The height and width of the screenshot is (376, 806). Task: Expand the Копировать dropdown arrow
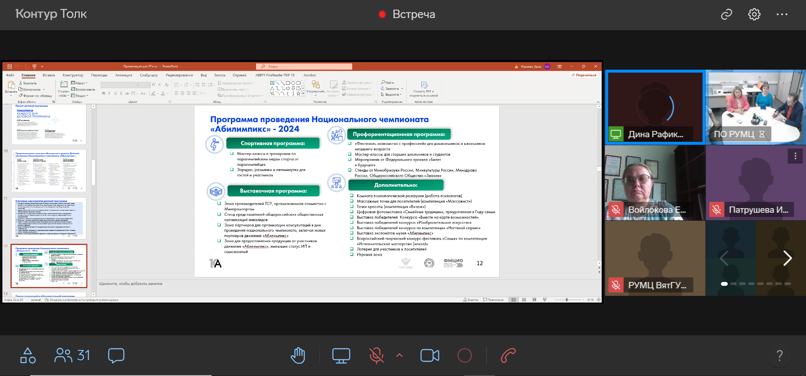click(x=44, y=89)
